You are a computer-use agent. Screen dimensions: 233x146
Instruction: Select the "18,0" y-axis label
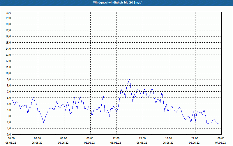coord(8,24)
